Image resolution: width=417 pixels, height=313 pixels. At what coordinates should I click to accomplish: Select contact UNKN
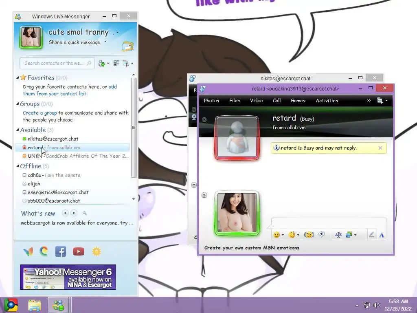click(72, 156)
